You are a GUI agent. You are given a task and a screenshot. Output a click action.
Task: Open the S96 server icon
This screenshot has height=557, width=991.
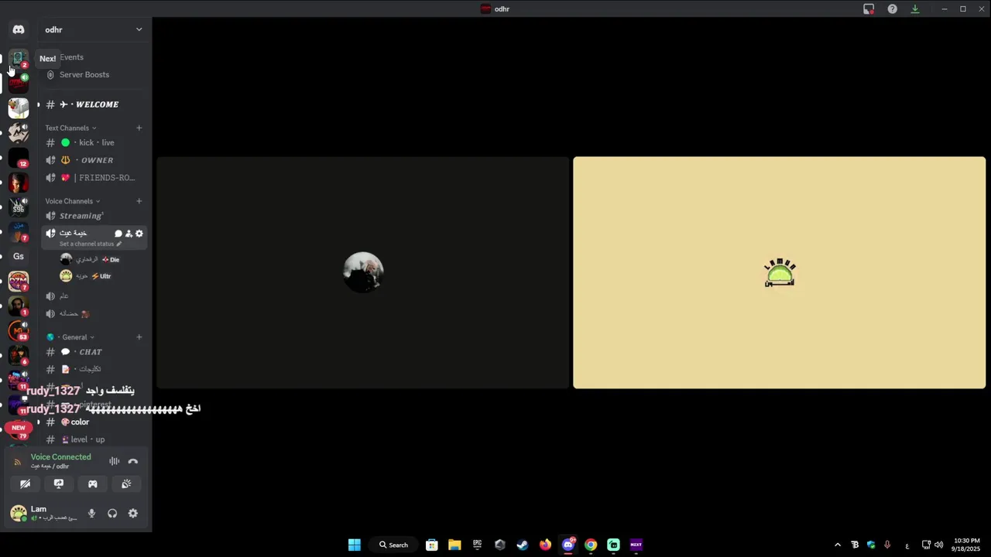coord(19,207)
